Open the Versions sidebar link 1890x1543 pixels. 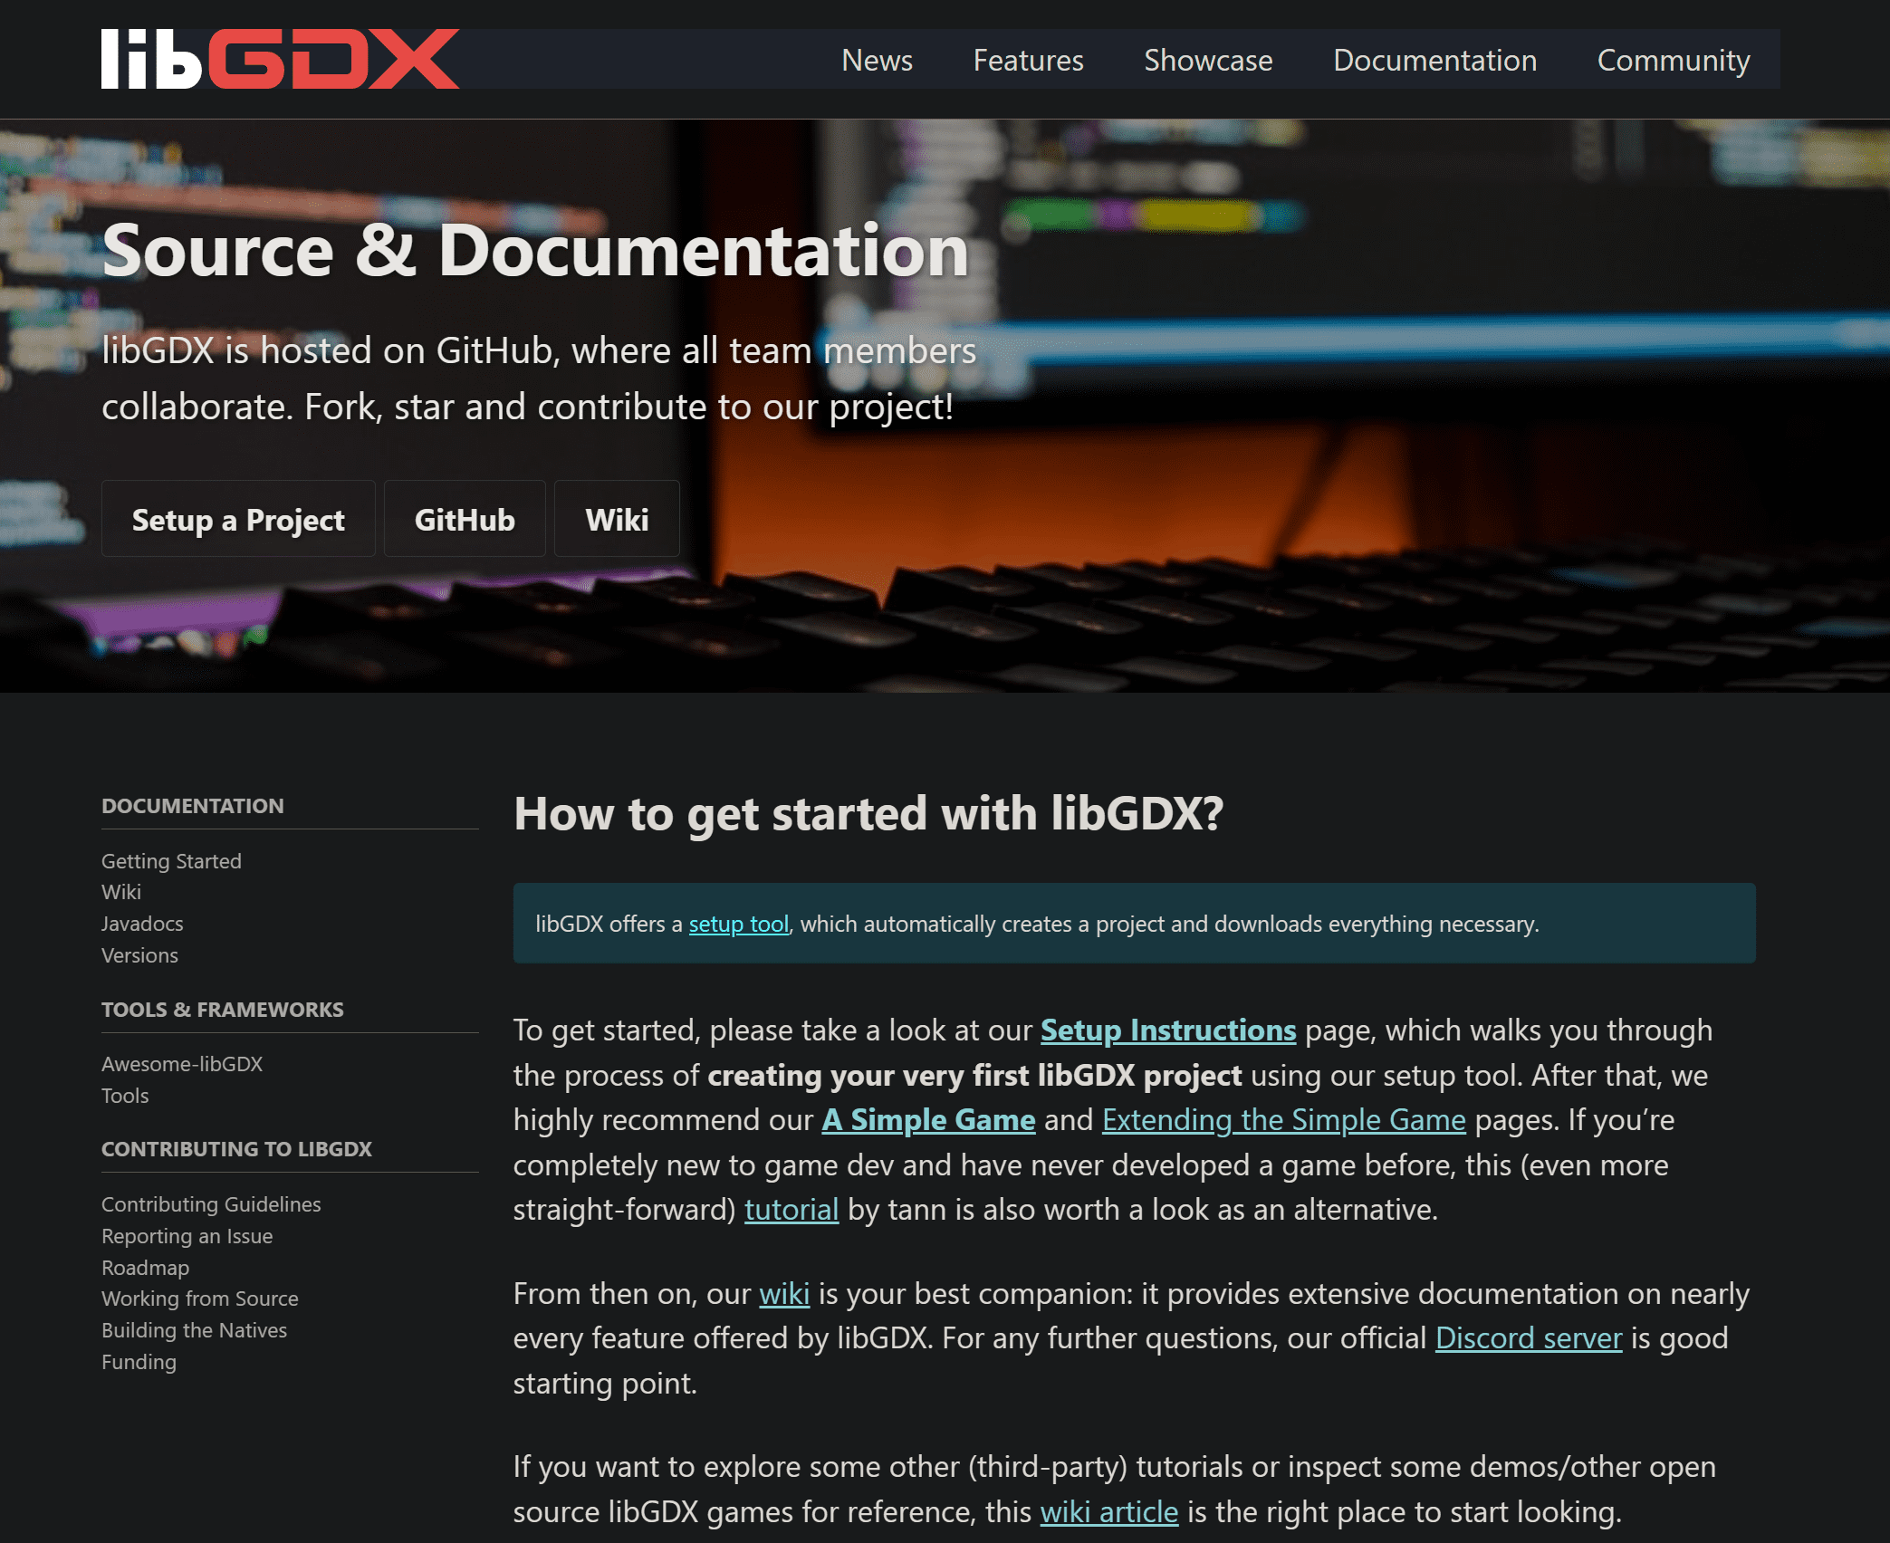(x=139, y=955)
